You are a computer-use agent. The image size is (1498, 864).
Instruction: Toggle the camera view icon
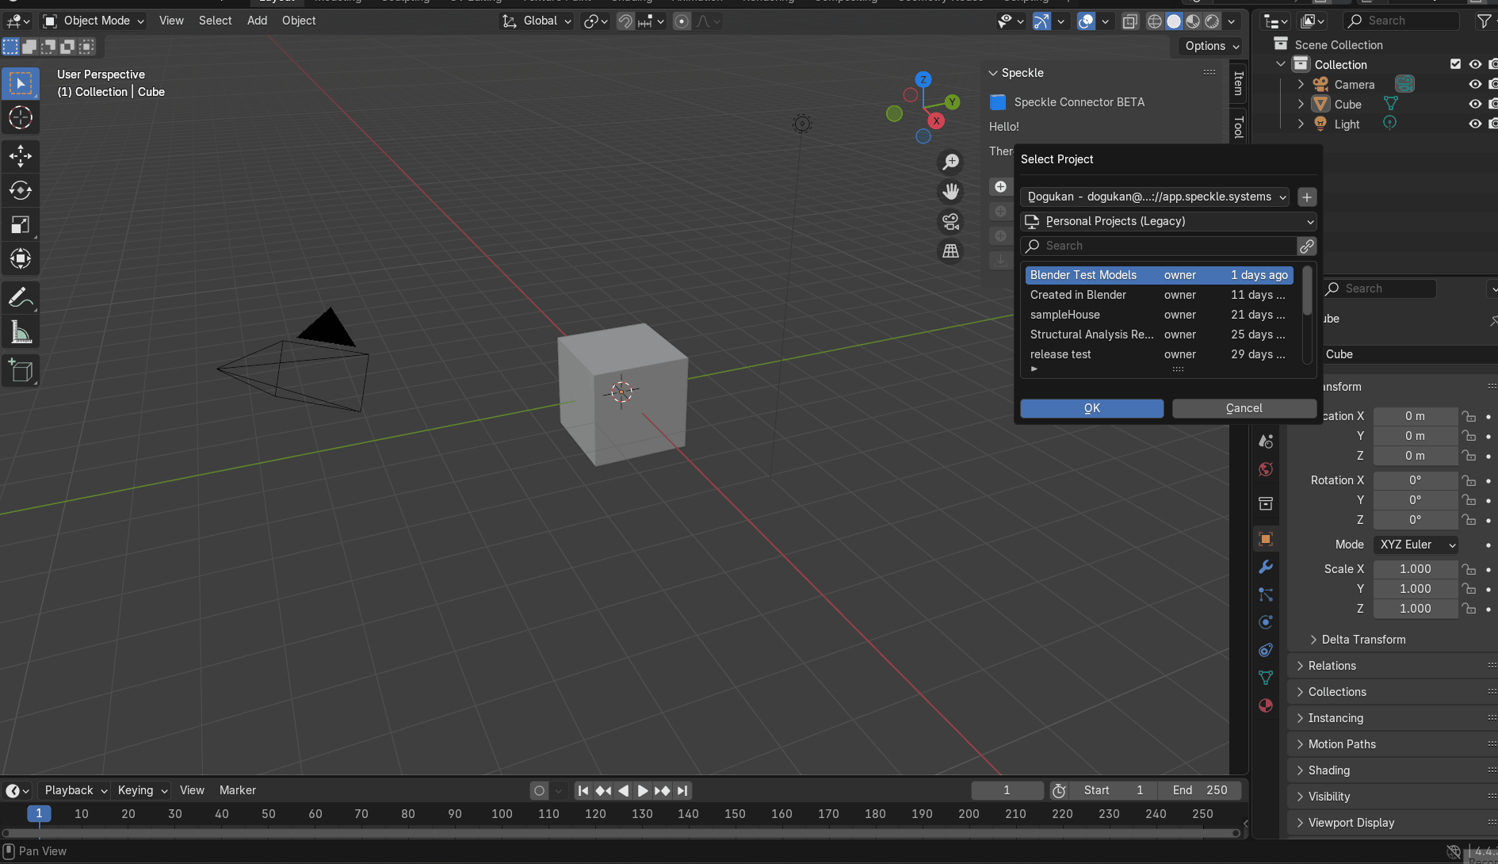(950, 221)
